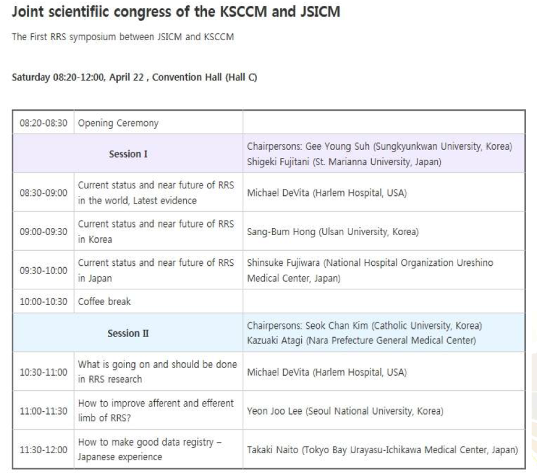Click the Session II header
Viewport: 537px width, 473px height.
point(128,334)
